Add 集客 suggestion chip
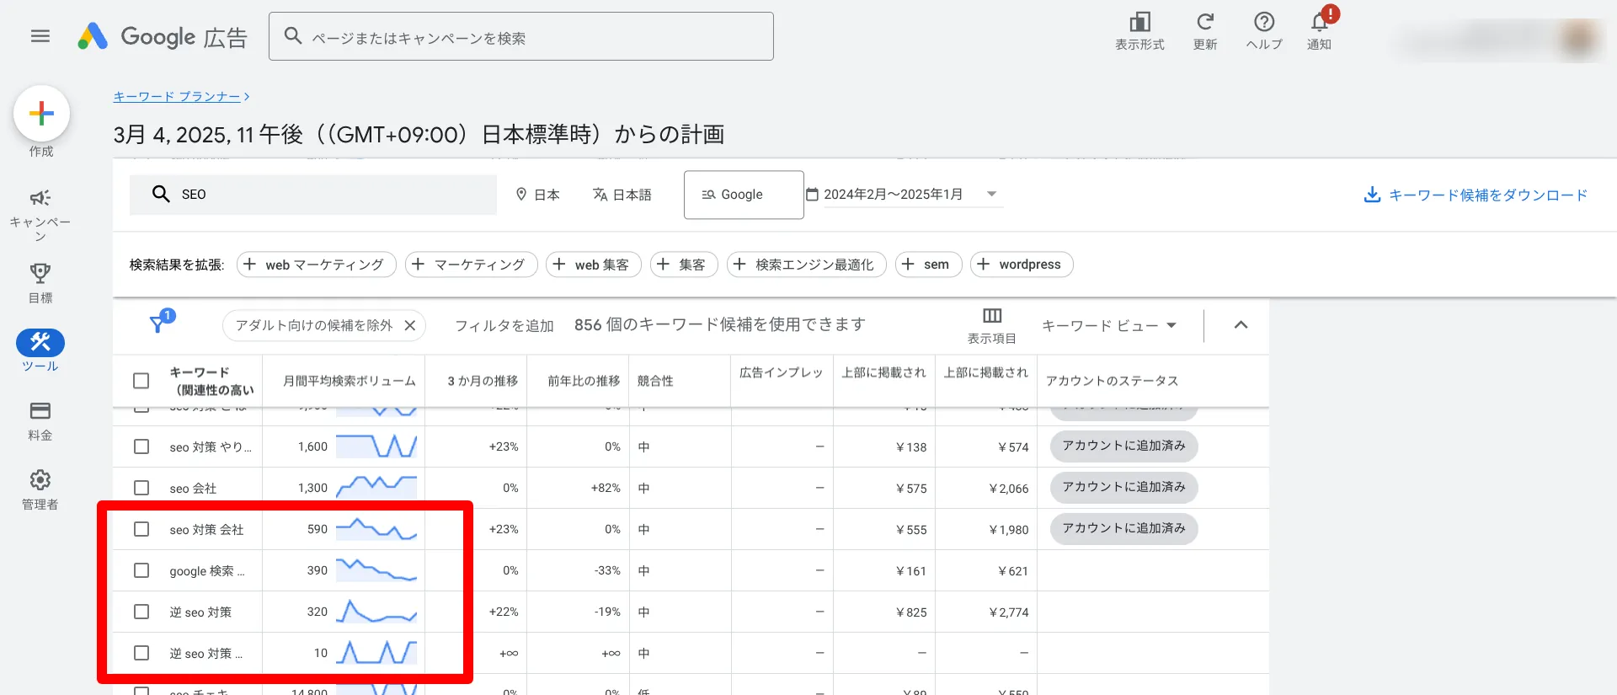The image size is (1617, 695). point(684,265)
